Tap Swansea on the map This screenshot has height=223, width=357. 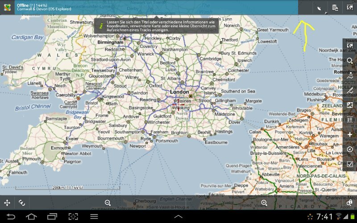coord(40,93)
